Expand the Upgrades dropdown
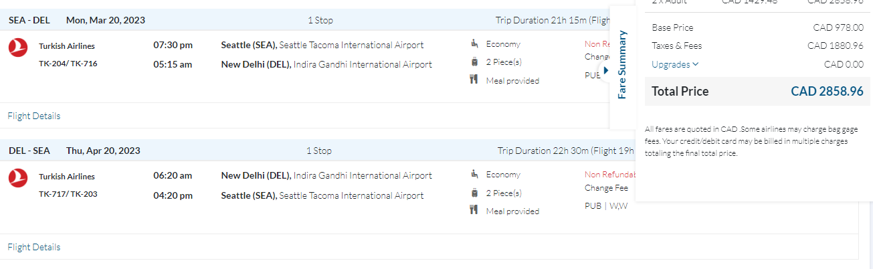Viewport: 873px width, 269px height. (675, 64)
